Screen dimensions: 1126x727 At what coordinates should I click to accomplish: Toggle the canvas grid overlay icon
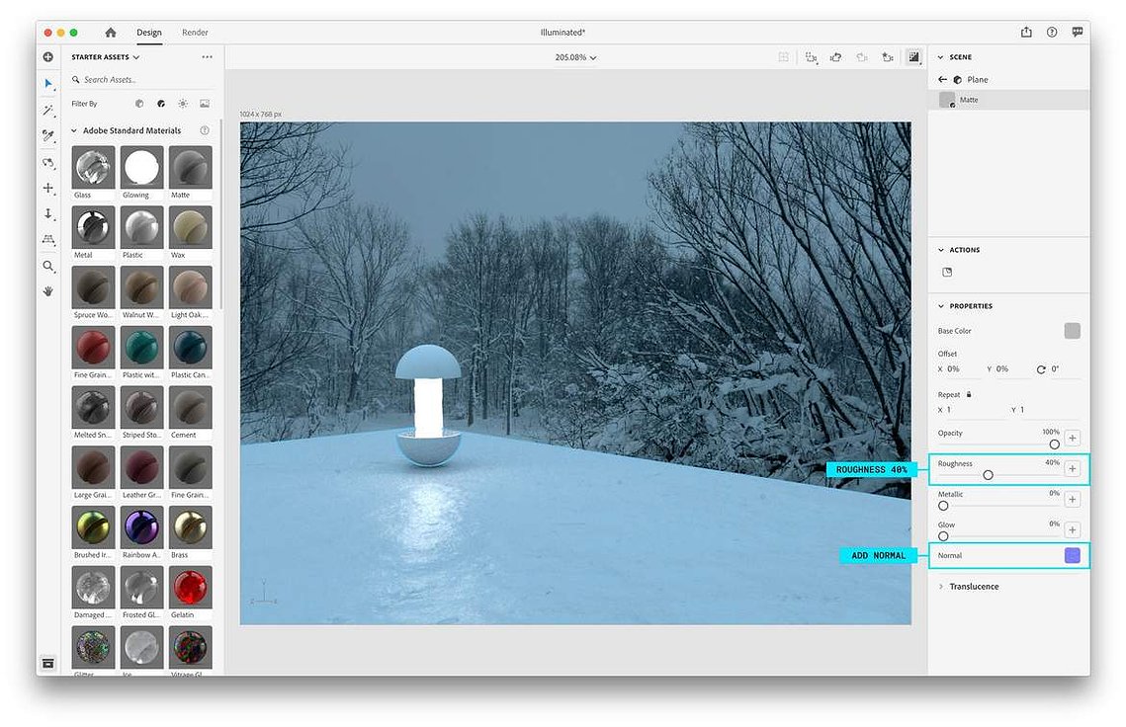[x=784, y=57]
